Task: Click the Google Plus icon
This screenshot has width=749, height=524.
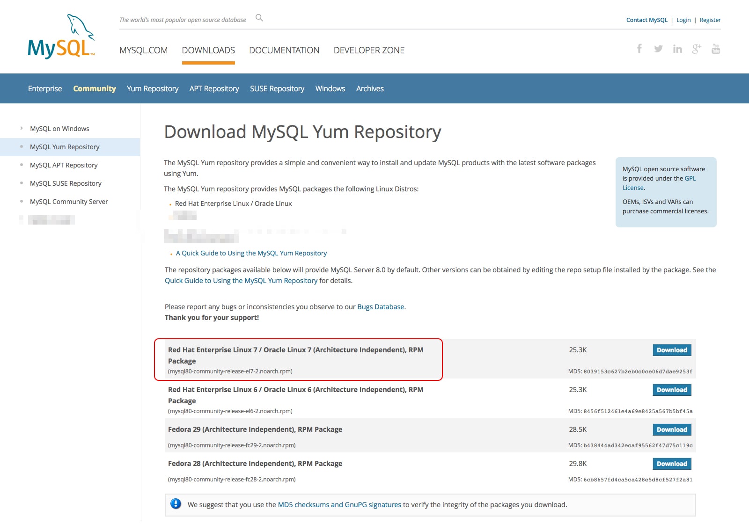Action: click(697, 49)
